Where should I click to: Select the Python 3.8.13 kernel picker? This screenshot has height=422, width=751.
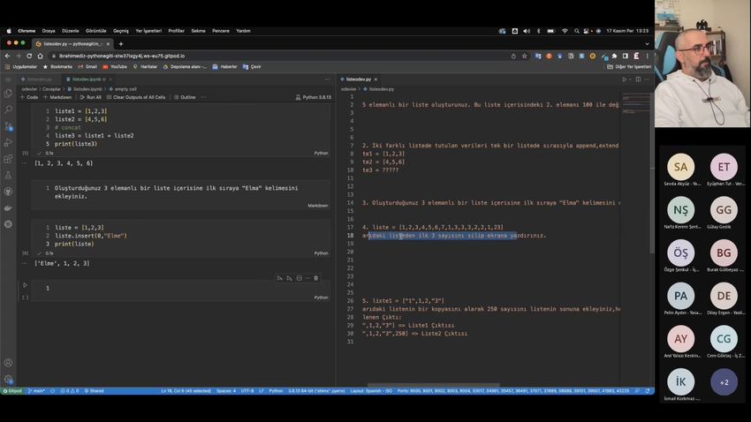[314, 97]
